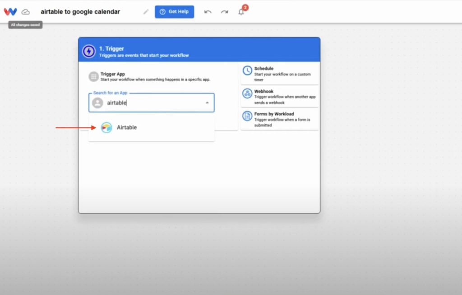Click the Airtable app logo
This screenshot has width=462, height=295.
coord(106,127)
